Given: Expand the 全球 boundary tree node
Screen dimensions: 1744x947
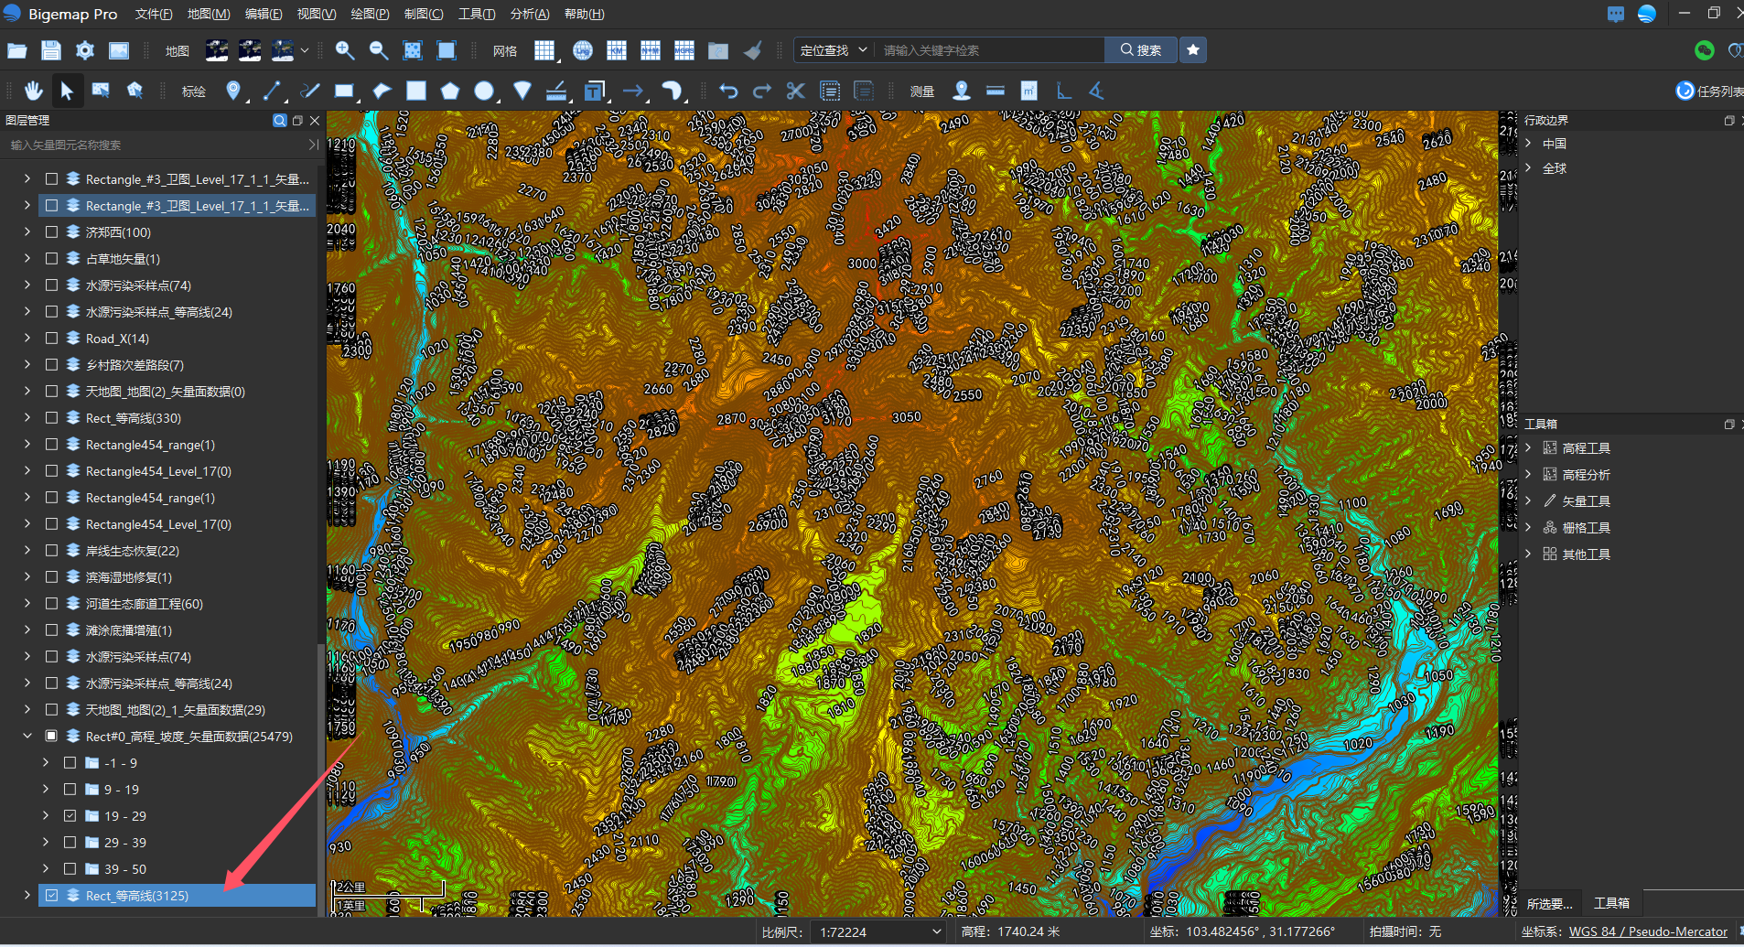Looking at the screenshot, I should tap(1528, 168).
